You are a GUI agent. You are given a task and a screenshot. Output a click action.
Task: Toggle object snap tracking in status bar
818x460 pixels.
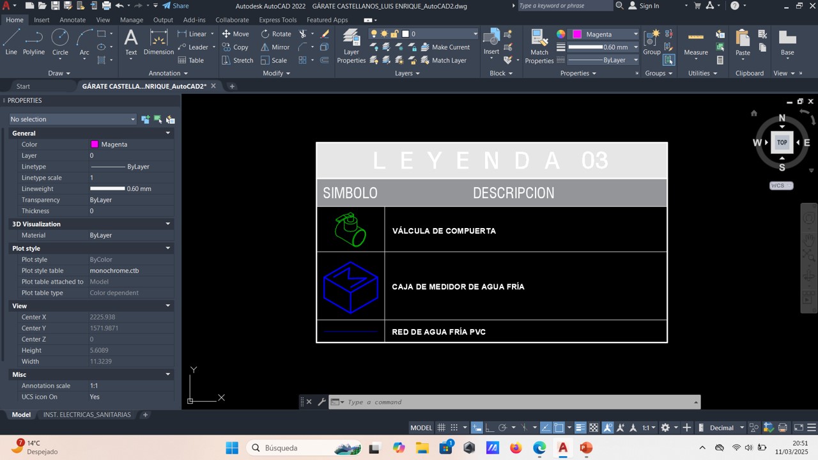pyautogui.click(x=546, y=427)
